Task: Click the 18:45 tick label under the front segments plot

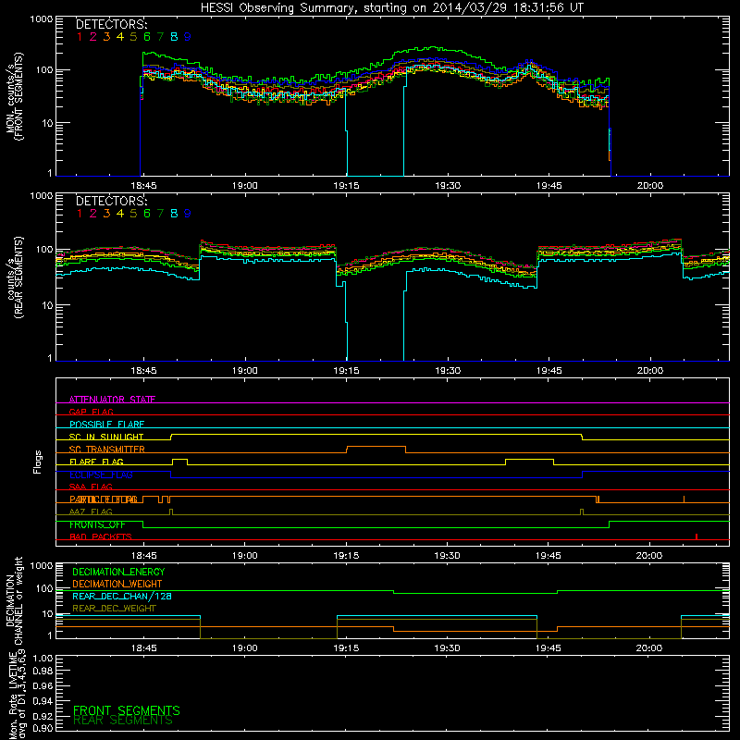Action: click(x=143, y=186)
